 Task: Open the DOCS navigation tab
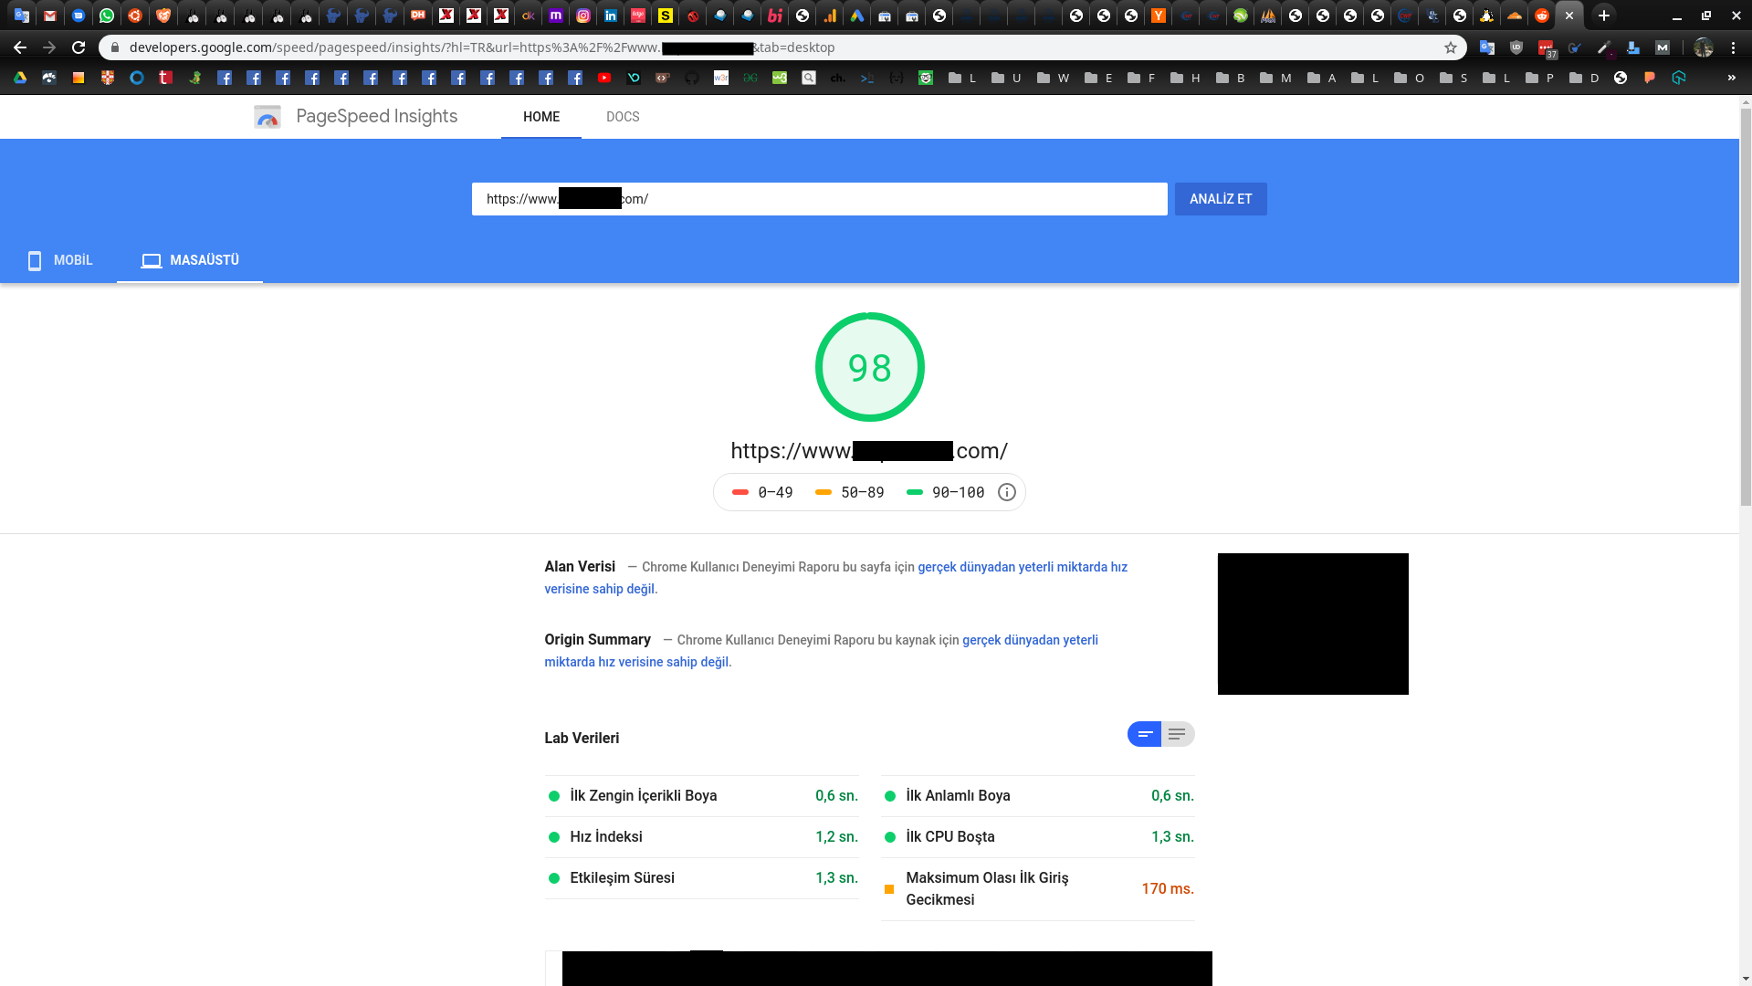623,117
